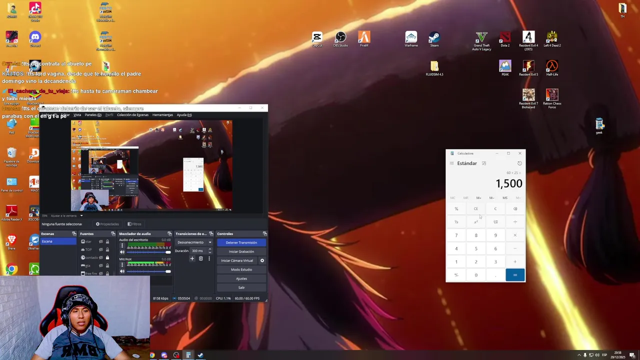Unlock the star source lock

tap(107, 241)
